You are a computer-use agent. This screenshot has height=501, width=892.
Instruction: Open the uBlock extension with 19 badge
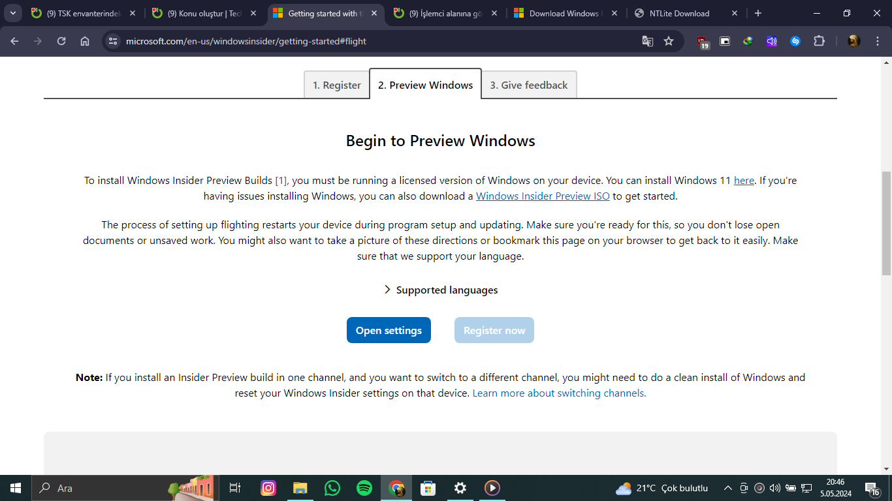[703, 42]
